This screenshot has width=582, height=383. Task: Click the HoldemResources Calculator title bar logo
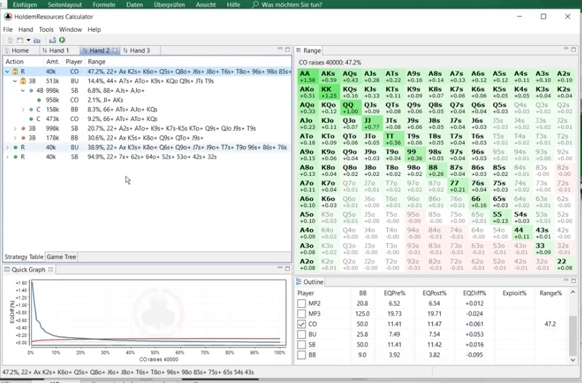tap(8, 17)
